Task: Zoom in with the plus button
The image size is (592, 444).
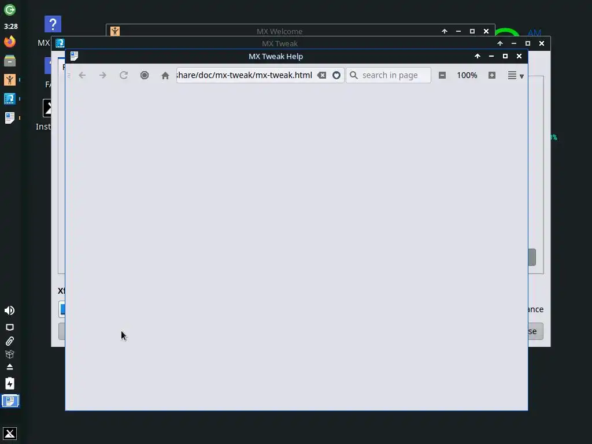Action: point(491,75)
